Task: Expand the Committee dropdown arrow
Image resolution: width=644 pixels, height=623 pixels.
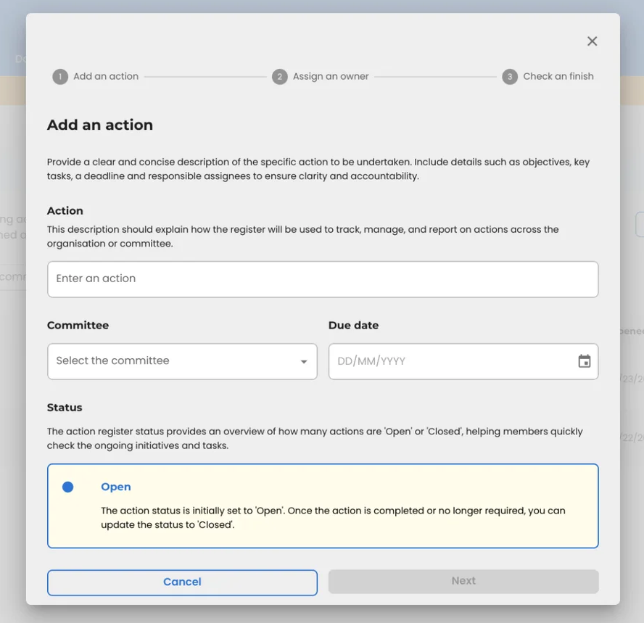Action: [x=304, y=362]
